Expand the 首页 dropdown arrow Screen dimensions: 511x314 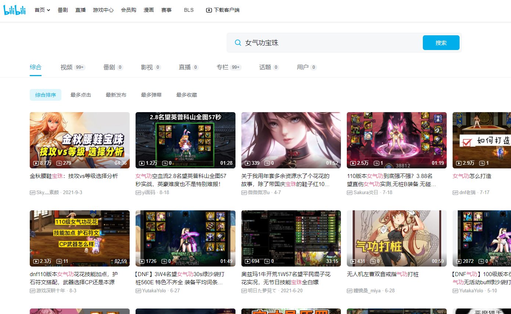coord(48,10)
